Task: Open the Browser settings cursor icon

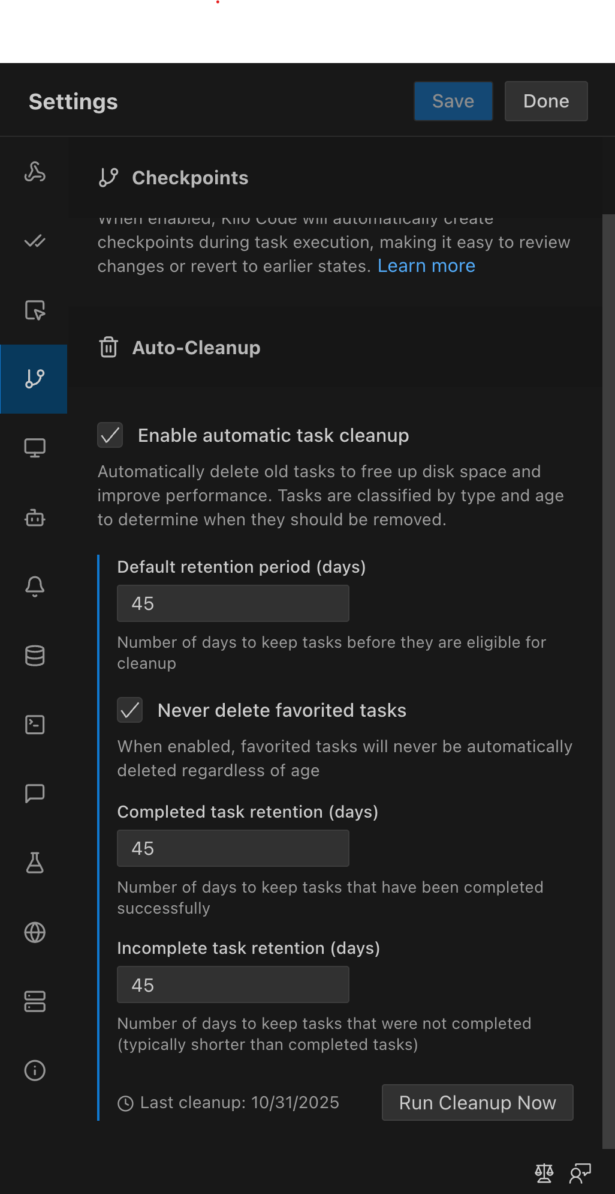Action: point(35,310)
